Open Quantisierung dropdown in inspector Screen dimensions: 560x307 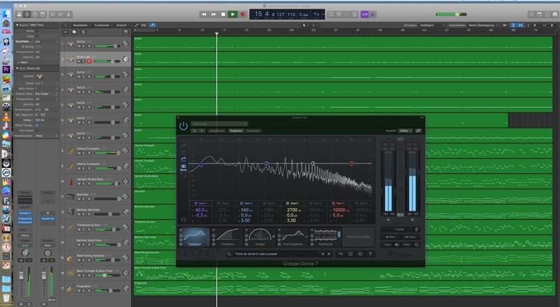47,41
